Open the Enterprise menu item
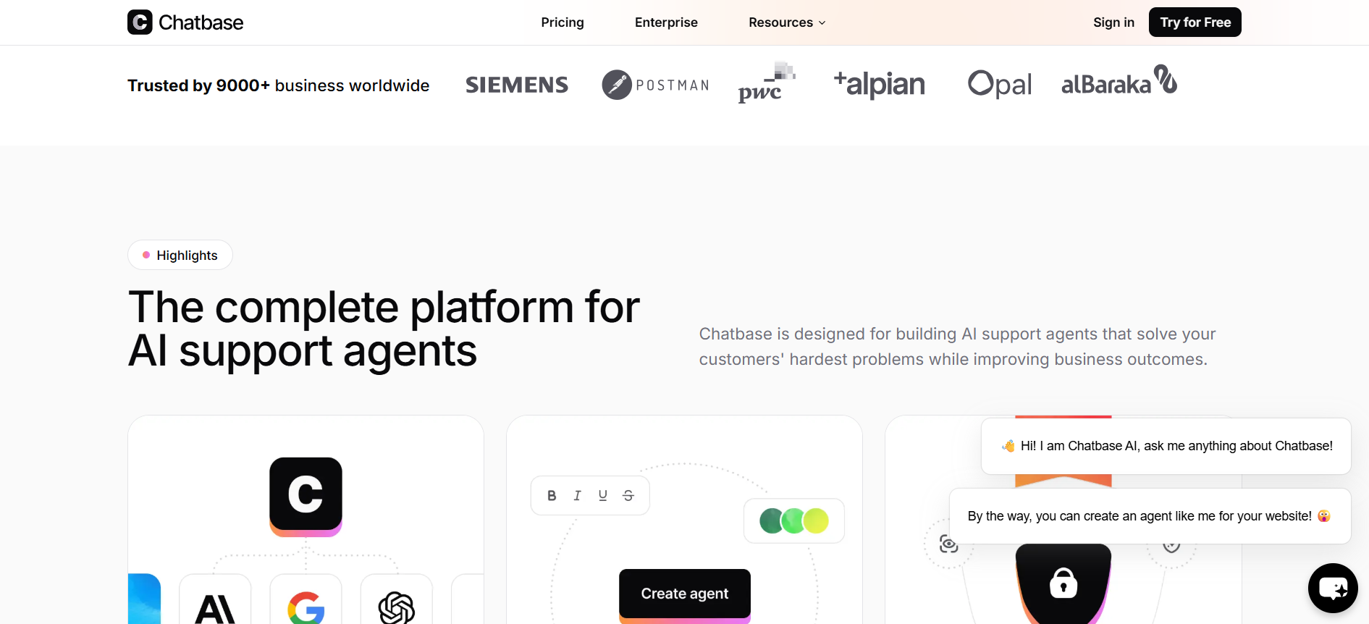Screen dimensions: 1369x624 666,22
